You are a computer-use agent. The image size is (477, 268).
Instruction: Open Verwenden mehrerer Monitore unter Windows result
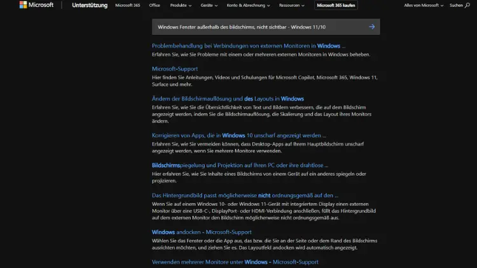235,262
